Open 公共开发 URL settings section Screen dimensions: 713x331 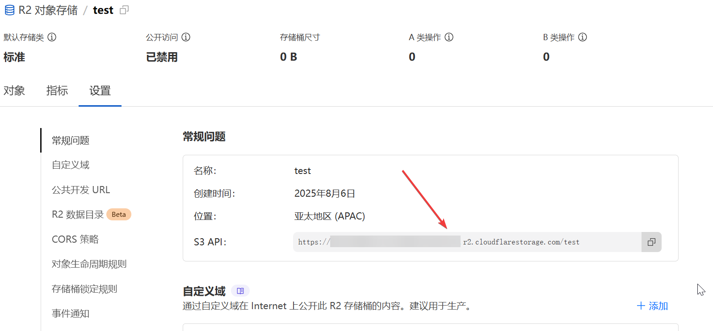[81, 190]
